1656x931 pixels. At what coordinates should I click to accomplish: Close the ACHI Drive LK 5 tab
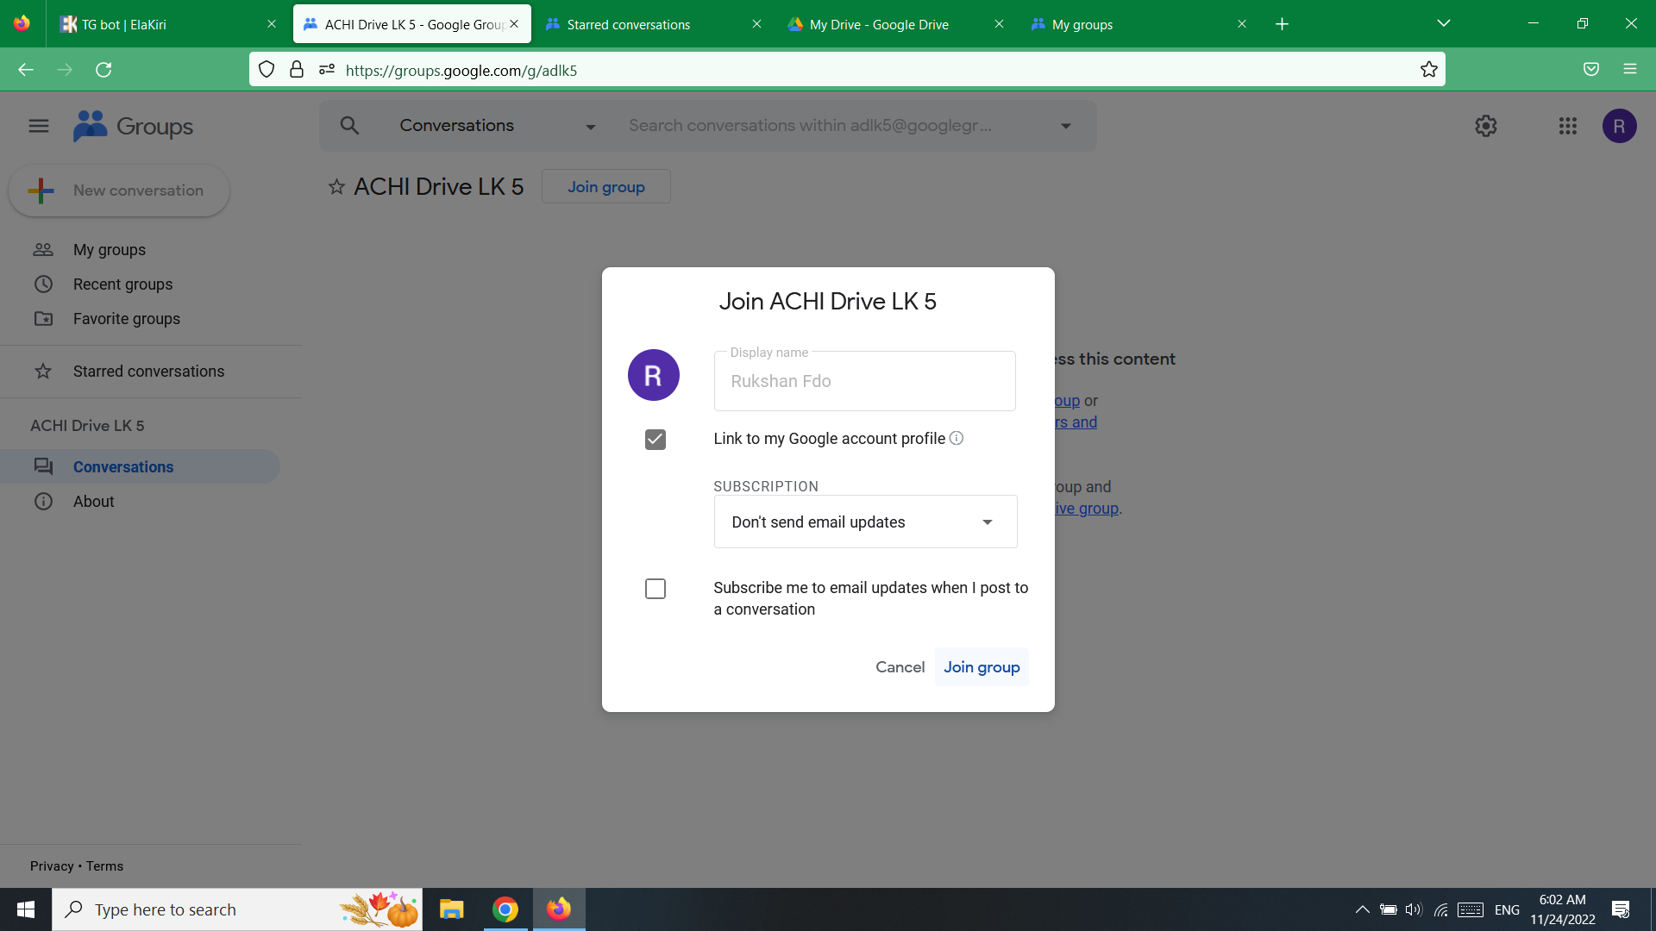[514, 24]
